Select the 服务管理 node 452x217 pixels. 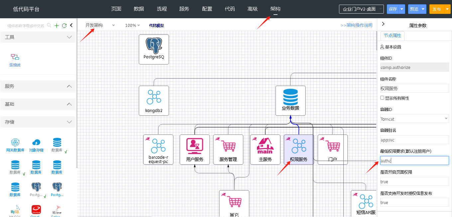pyautogui.click(x=228, y=149)
